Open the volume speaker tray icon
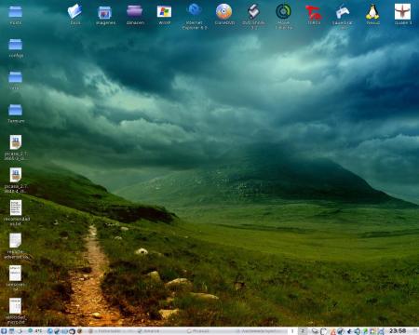The height and width of the screenshot is (335, 419). pos(357,331)
